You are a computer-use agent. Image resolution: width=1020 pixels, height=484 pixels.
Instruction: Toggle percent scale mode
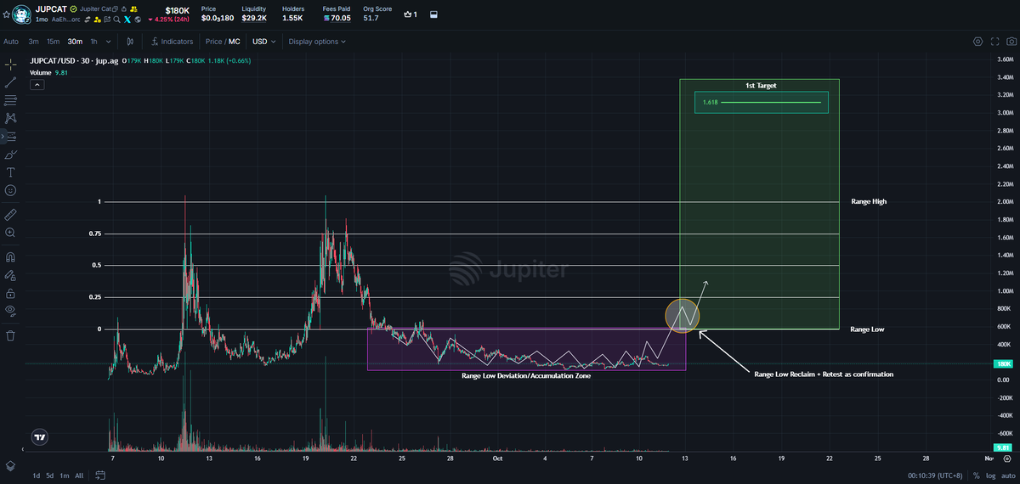[x=977, y=476]
